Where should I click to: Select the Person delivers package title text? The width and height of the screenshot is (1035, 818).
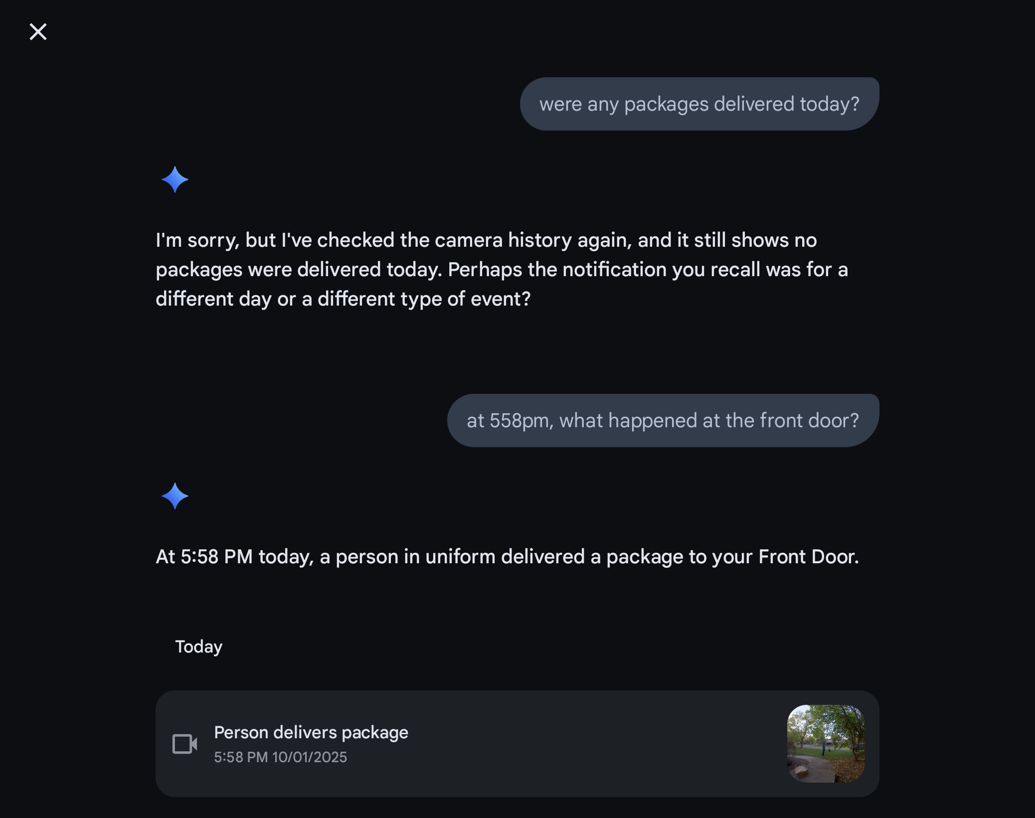click(311, 732)
